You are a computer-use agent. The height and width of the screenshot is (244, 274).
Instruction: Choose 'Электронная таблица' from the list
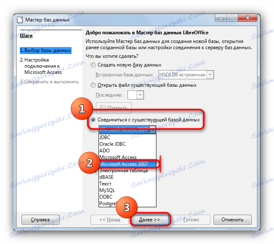pos(127,171)
